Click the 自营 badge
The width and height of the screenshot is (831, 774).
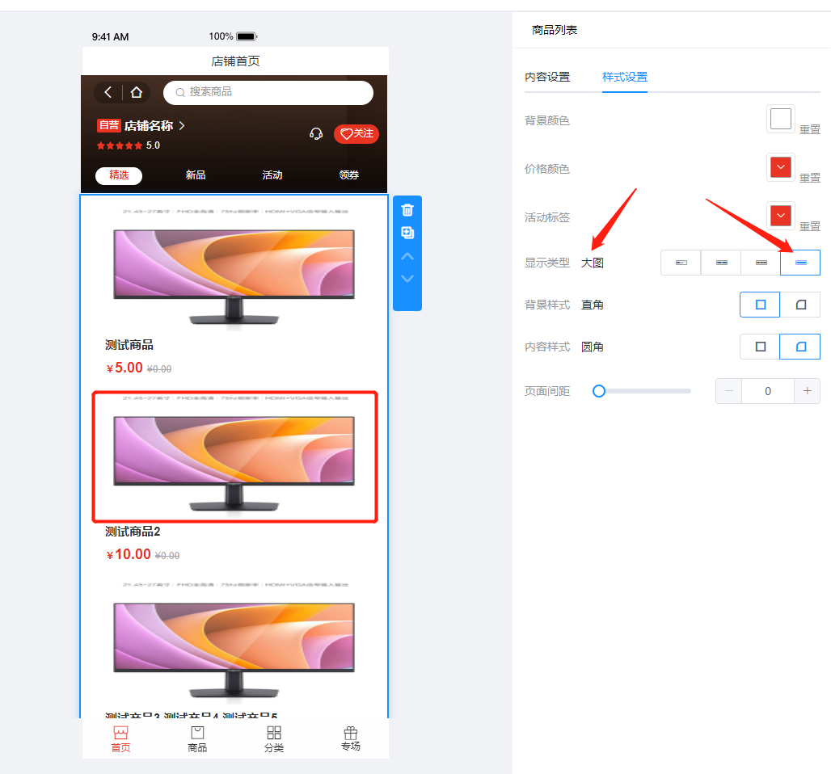coord(109,125)
